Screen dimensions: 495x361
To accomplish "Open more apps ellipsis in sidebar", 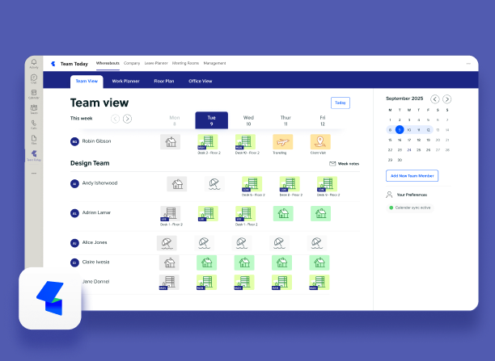I will point(34,173).
